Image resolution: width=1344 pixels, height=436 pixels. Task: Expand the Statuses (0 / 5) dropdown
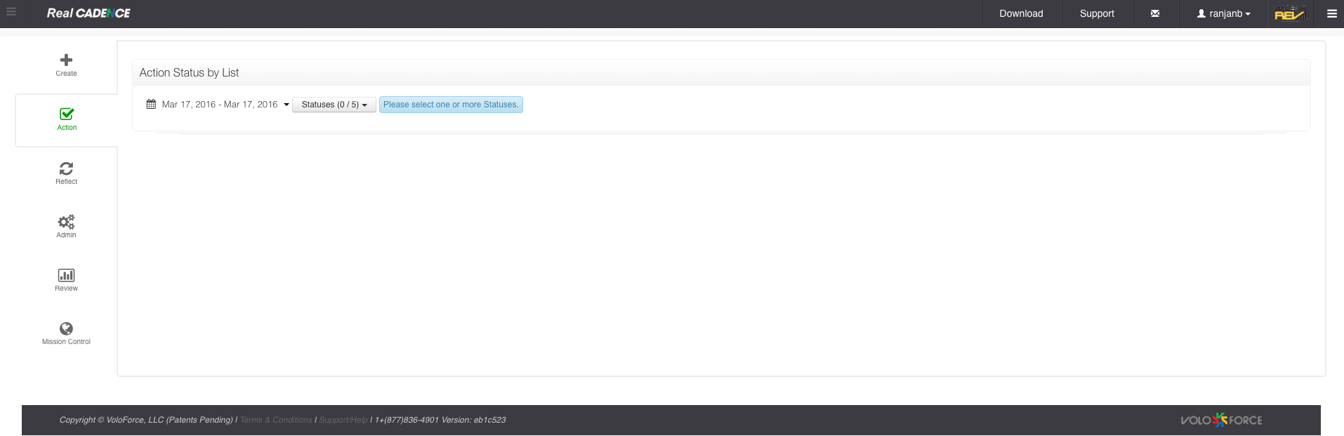(334, 105)
